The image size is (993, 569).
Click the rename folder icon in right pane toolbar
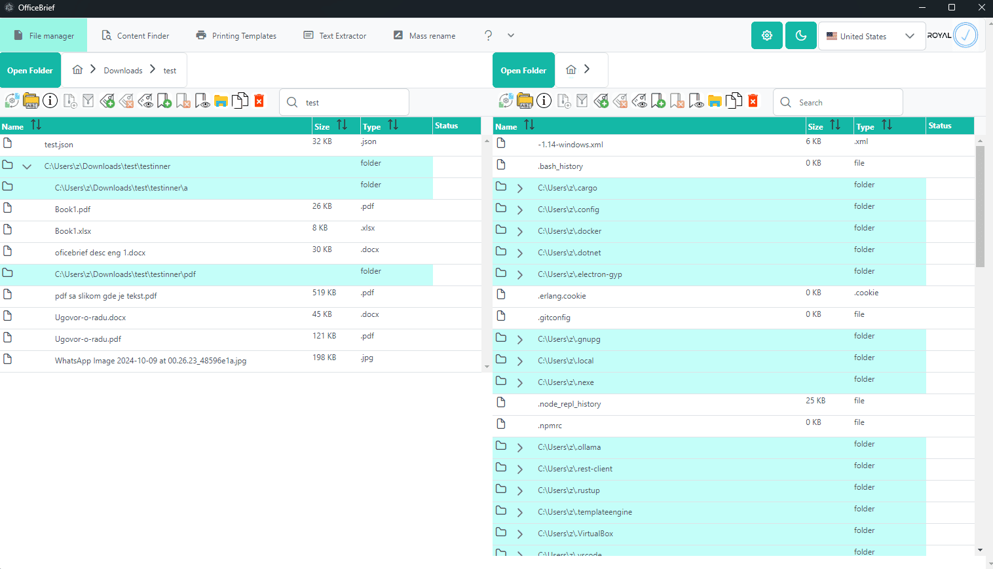click(x=525, y=101)
